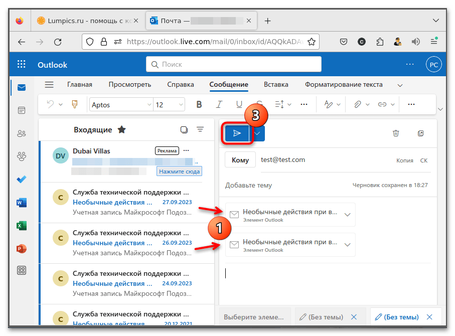Click the attach file paperclip icon
Image resolution: width=455 pixels, height=336 pixels.
[358, 104]
